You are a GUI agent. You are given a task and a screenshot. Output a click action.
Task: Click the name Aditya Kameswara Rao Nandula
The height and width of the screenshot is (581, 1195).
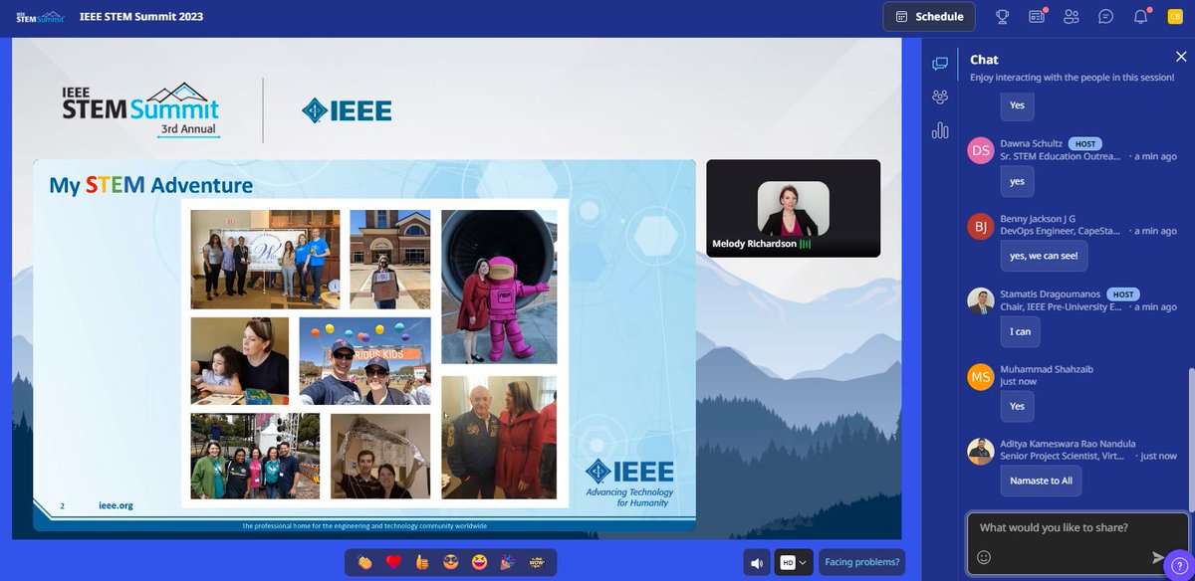coord(1069,444)
